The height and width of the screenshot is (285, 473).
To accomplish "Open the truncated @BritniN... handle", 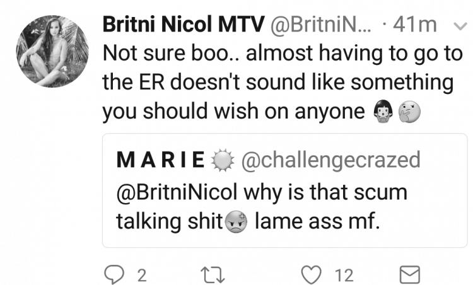I will (320, 25).
